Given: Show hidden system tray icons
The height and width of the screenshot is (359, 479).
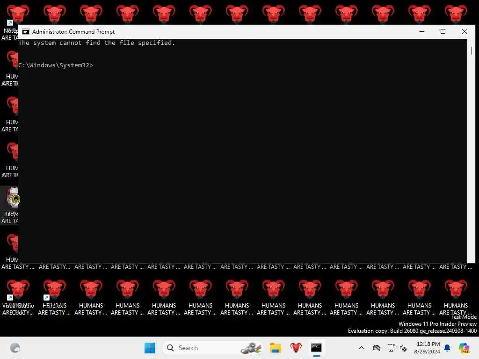Looking at the screenshot, I should tap(362, 348).
